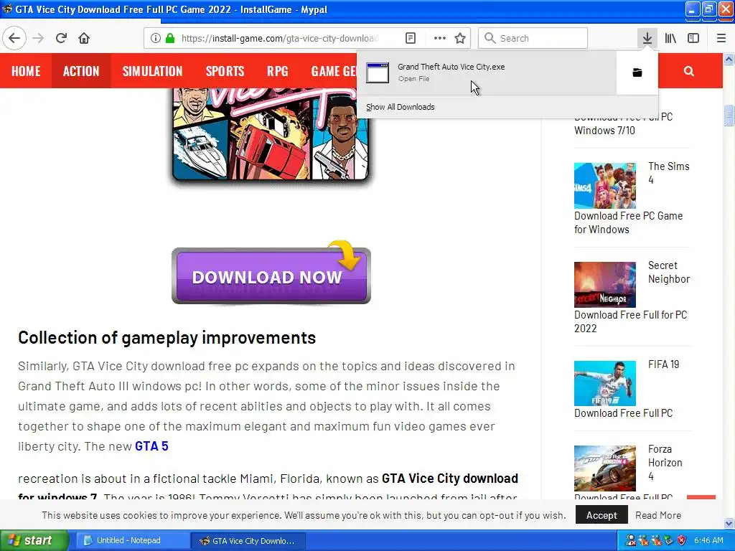Click the 6:46 AM taskbar clock

(x=708, y=540)
